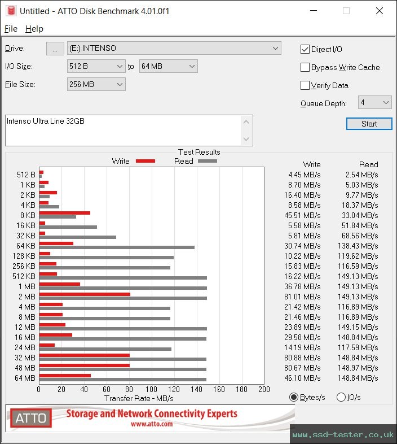397x444 pixels.
Task: Click the Storage and Network Connectivity Experts banner
Action: [x=152, y=413]
